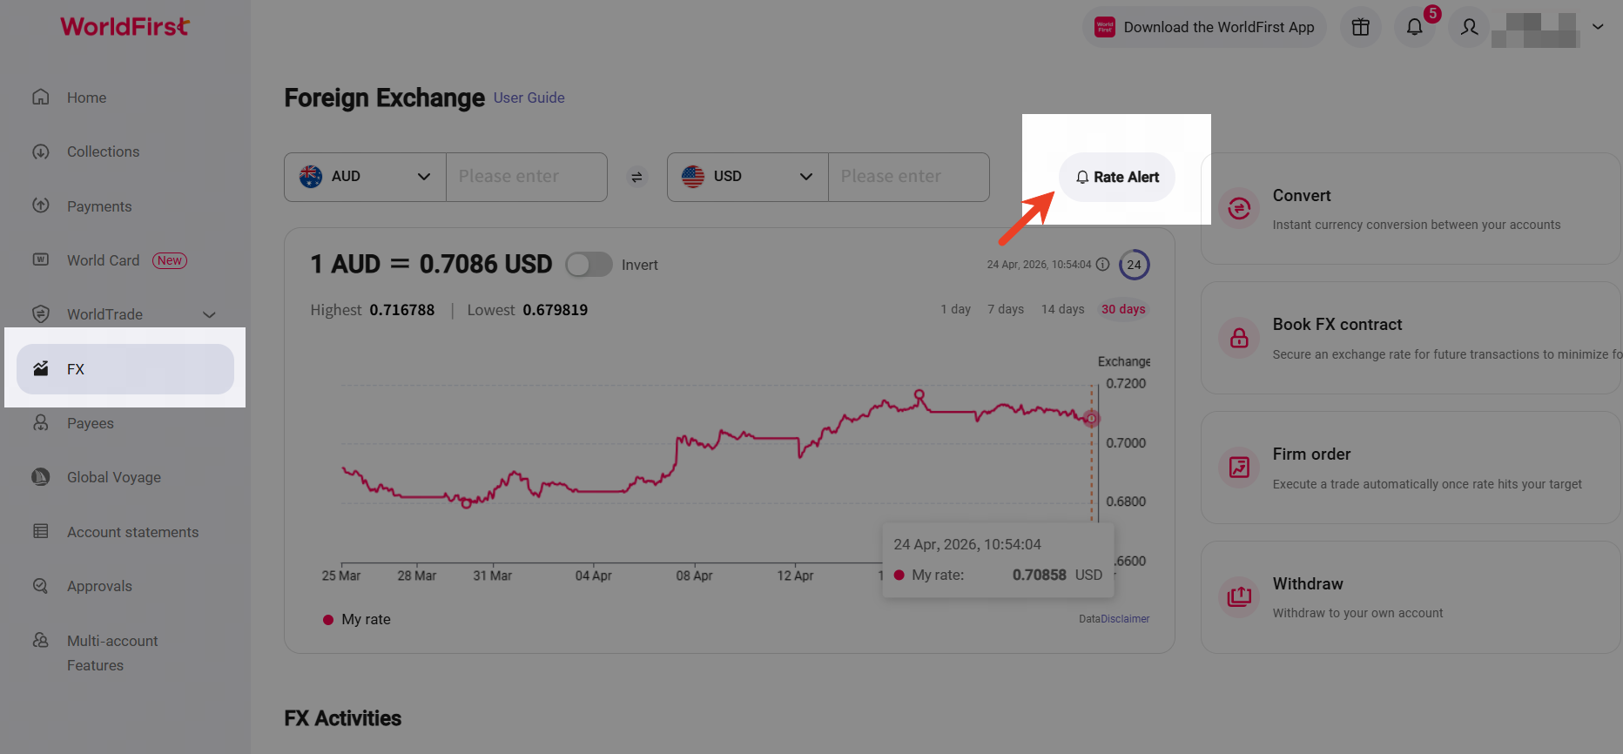
Task: Open Global Voyage menu item
Action: click(114, 477)
